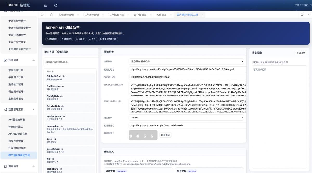Click the 验证码 captcha image 9658
312x173 pixels.
pyautogui.click(x=143, y=135)
